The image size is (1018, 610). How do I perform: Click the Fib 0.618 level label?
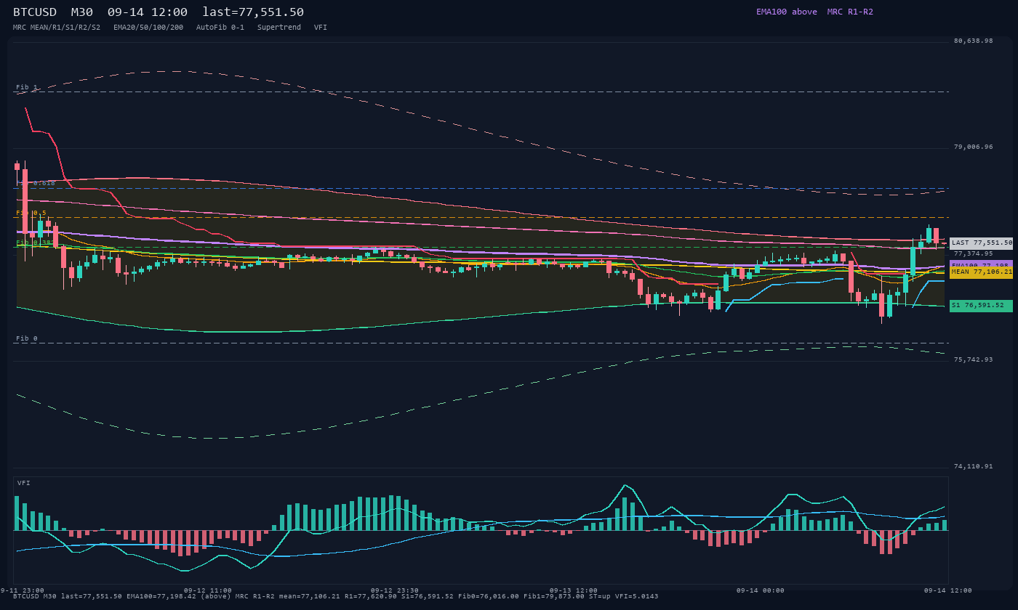click(36, 183)
